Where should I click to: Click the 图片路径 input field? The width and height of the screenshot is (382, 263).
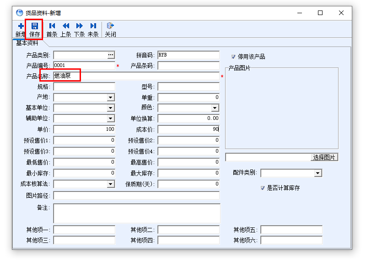pos(136,196)
